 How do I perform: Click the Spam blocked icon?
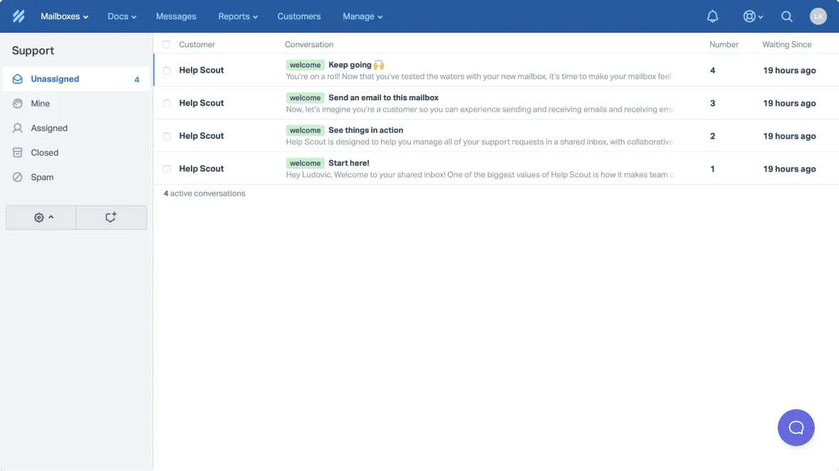click(x=18, y=177)
